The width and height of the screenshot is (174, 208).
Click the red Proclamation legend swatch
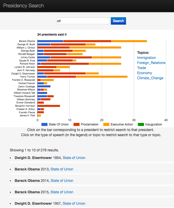[x=77, y=124]
